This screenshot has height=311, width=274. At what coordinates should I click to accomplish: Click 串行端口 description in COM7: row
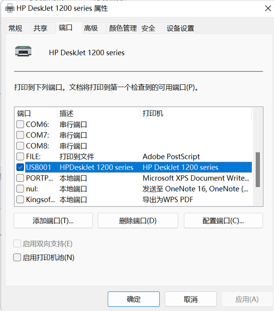(73, 135)
